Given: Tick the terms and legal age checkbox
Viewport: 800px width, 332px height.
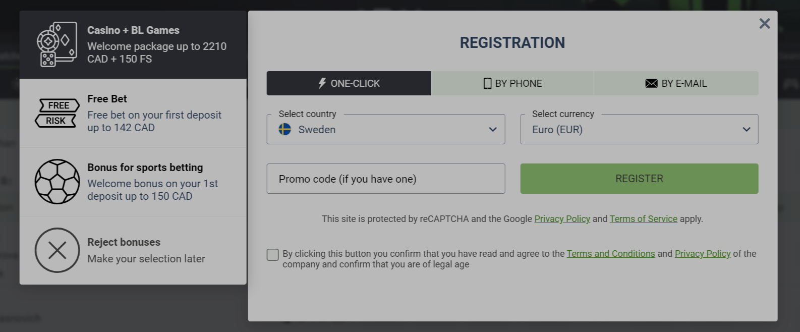Looking at the screenshot, I should [x=273, y=255].
